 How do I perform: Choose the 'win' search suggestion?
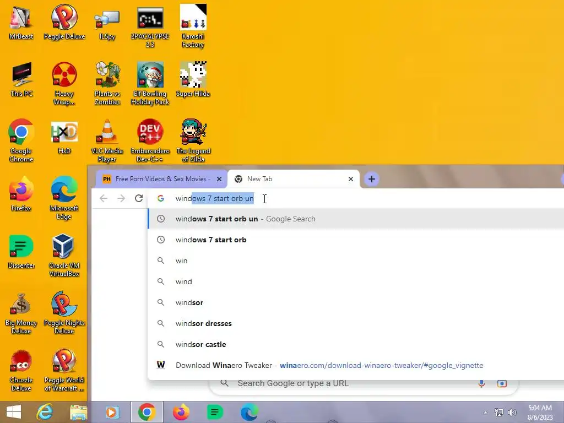(356, 261)
